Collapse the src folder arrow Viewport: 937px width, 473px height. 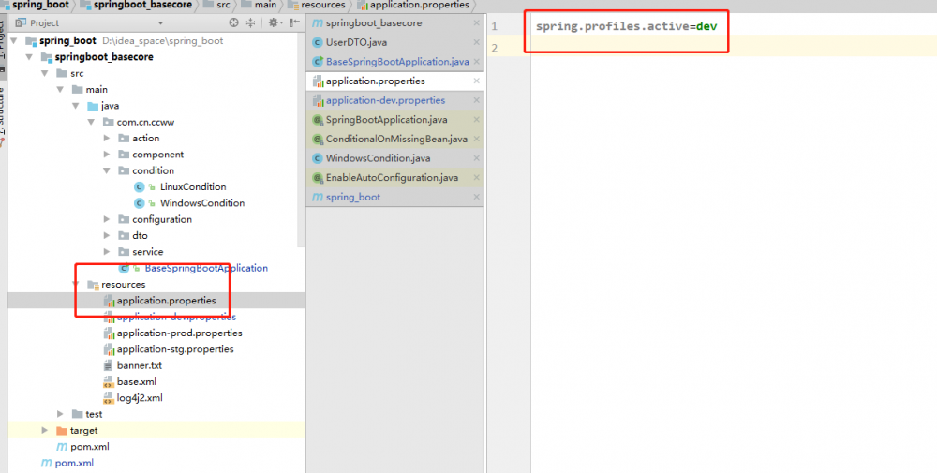click(44, 73)
